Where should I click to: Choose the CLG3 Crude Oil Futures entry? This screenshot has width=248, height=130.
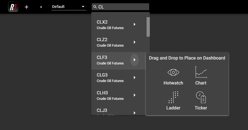110,78
